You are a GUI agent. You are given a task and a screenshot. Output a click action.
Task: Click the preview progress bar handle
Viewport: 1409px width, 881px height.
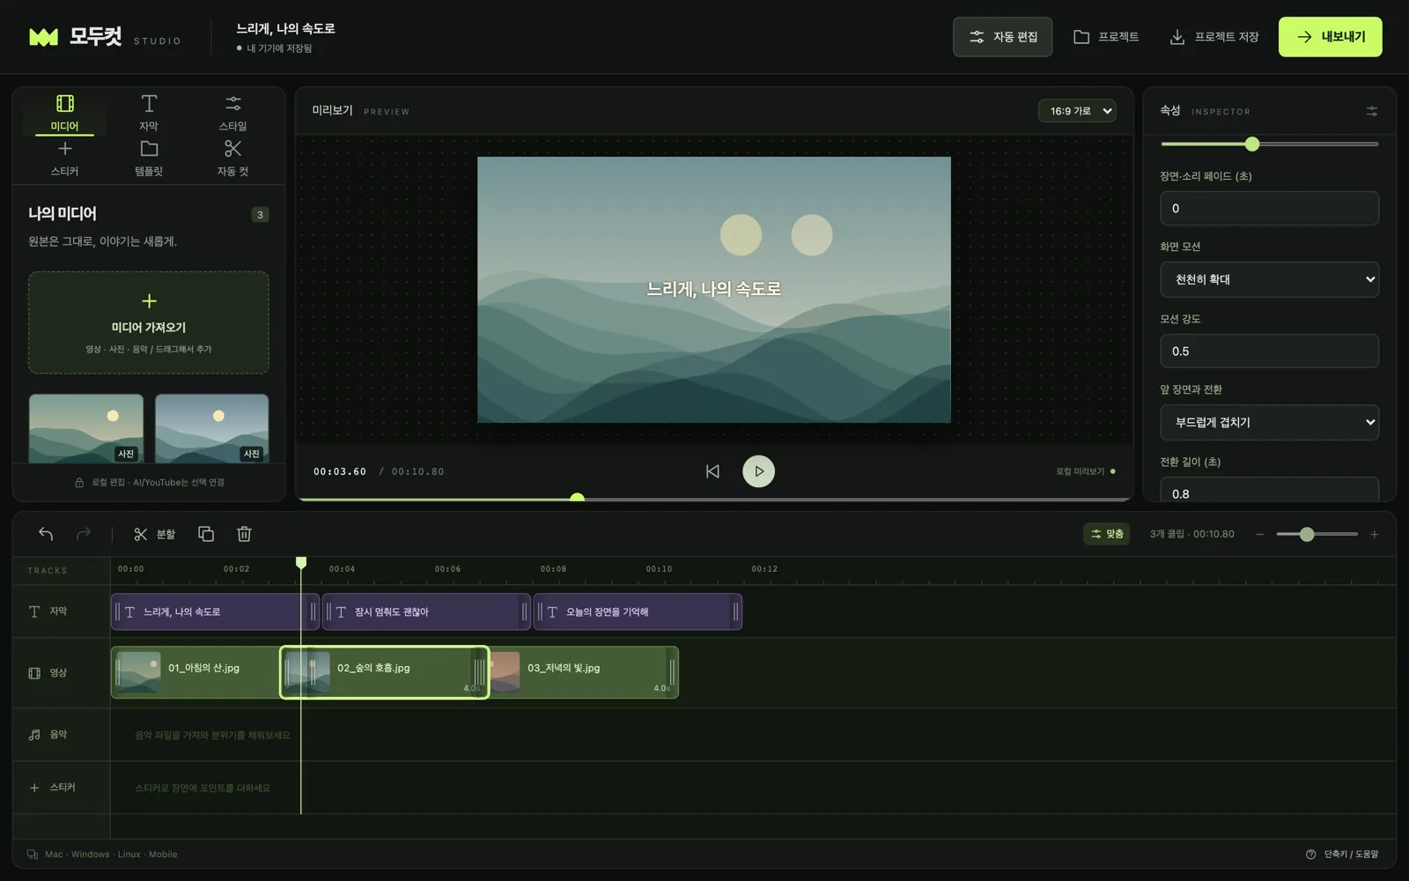pyautogui.click(x=578, y=499)
